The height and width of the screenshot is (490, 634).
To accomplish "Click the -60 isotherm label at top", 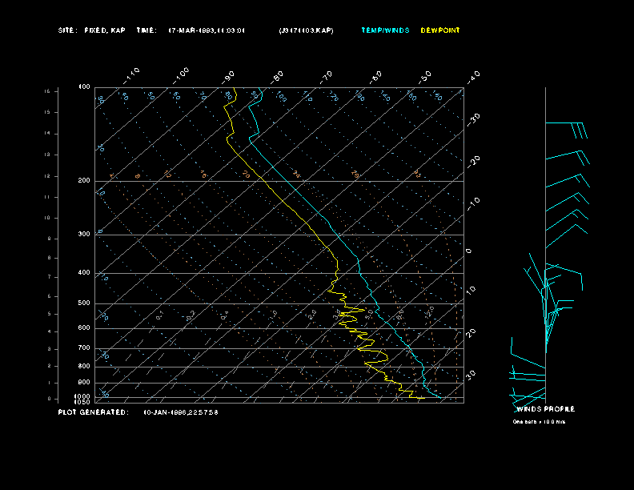I will pyautogui.click(x=375, y=77).
